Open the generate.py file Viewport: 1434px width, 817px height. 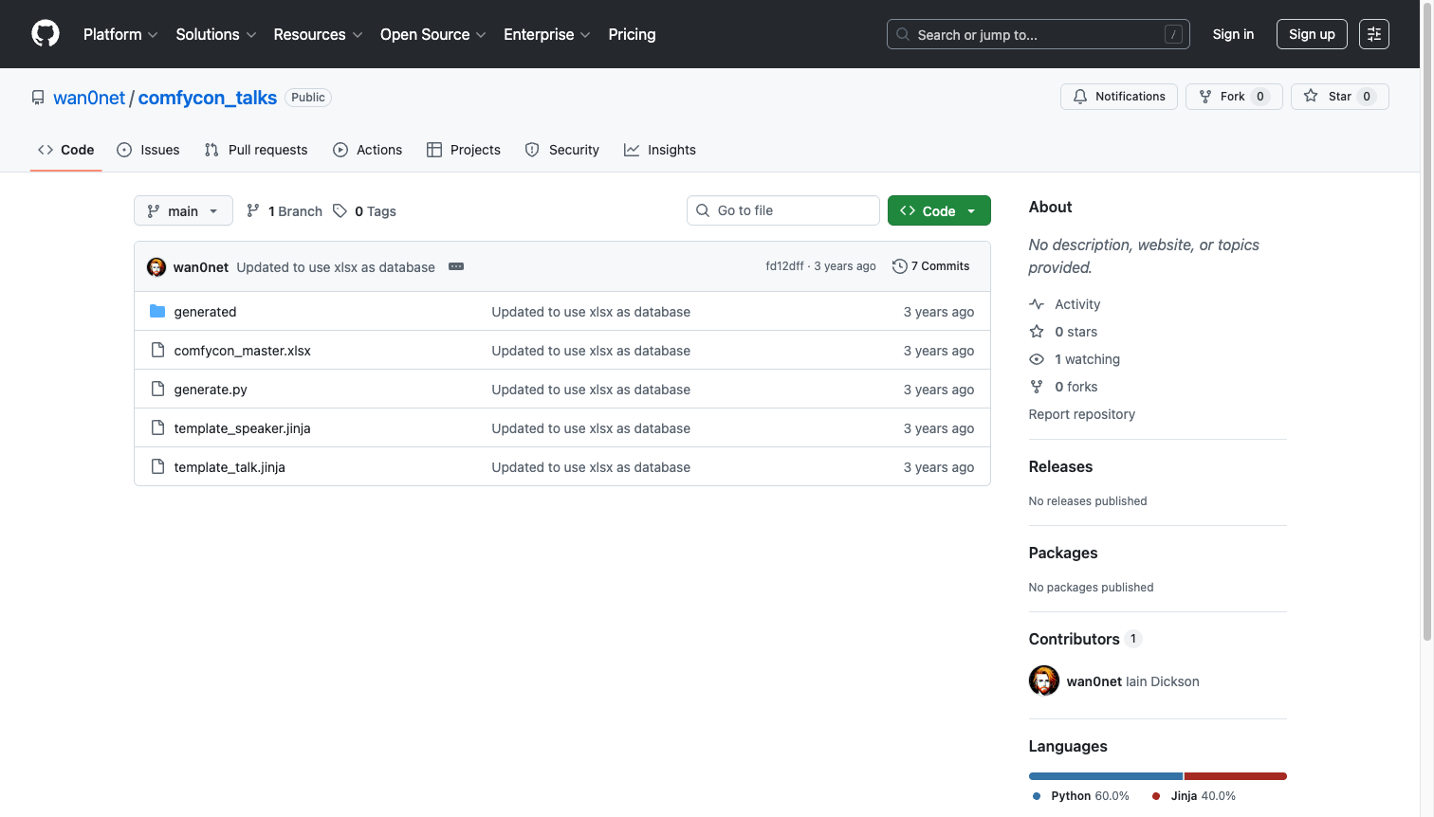211,390
